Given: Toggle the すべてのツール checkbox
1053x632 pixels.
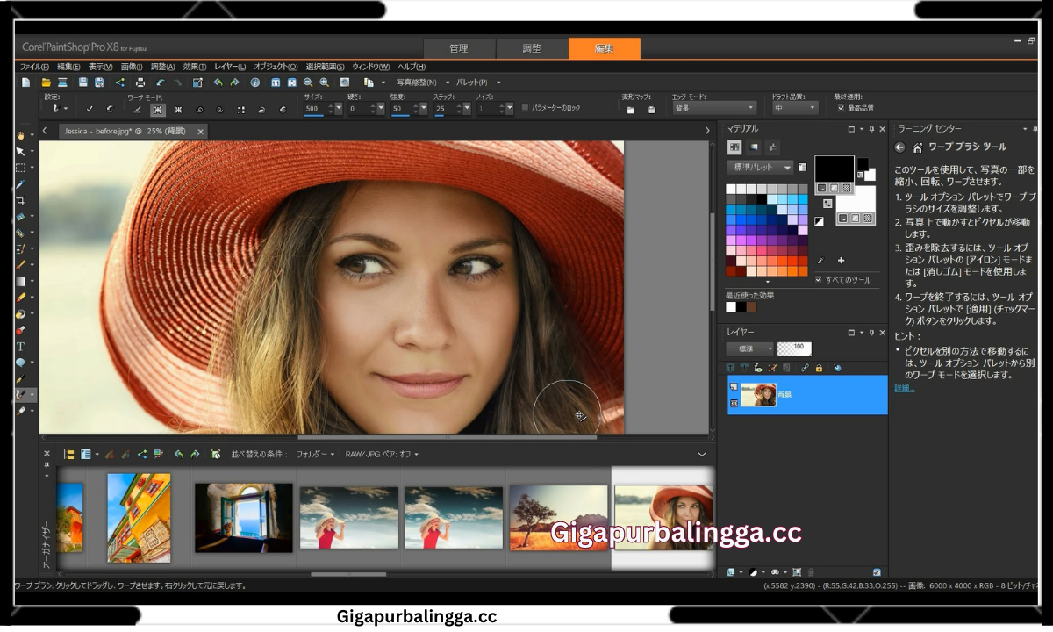Looking at the screenshot, I should point(819,279).
